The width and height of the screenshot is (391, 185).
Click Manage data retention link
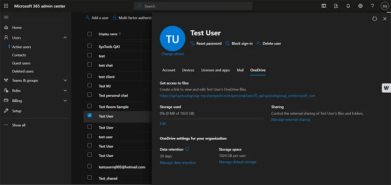tap(178, 162)
